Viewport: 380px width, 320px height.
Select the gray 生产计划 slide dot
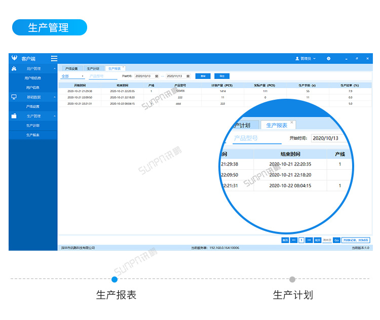(x=292, y=279)
